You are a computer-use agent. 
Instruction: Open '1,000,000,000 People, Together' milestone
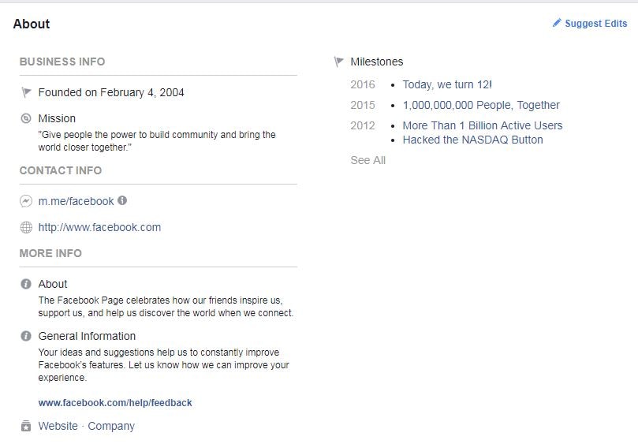[481, 105]
